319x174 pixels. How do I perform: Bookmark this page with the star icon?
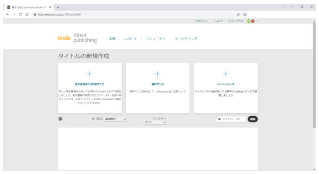click(x=245, y=14)
